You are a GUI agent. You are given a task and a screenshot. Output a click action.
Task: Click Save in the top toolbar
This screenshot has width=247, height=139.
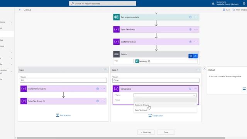[227, 10]
